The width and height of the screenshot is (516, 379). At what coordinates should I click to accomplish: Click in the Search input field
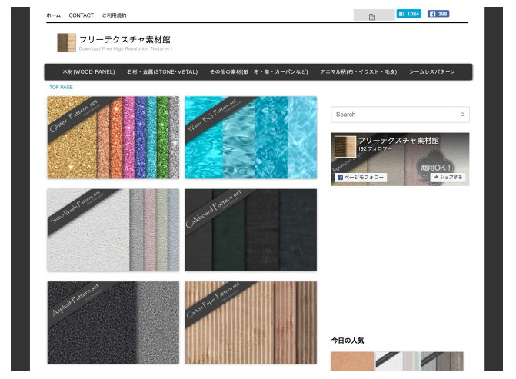pos(400,115)
